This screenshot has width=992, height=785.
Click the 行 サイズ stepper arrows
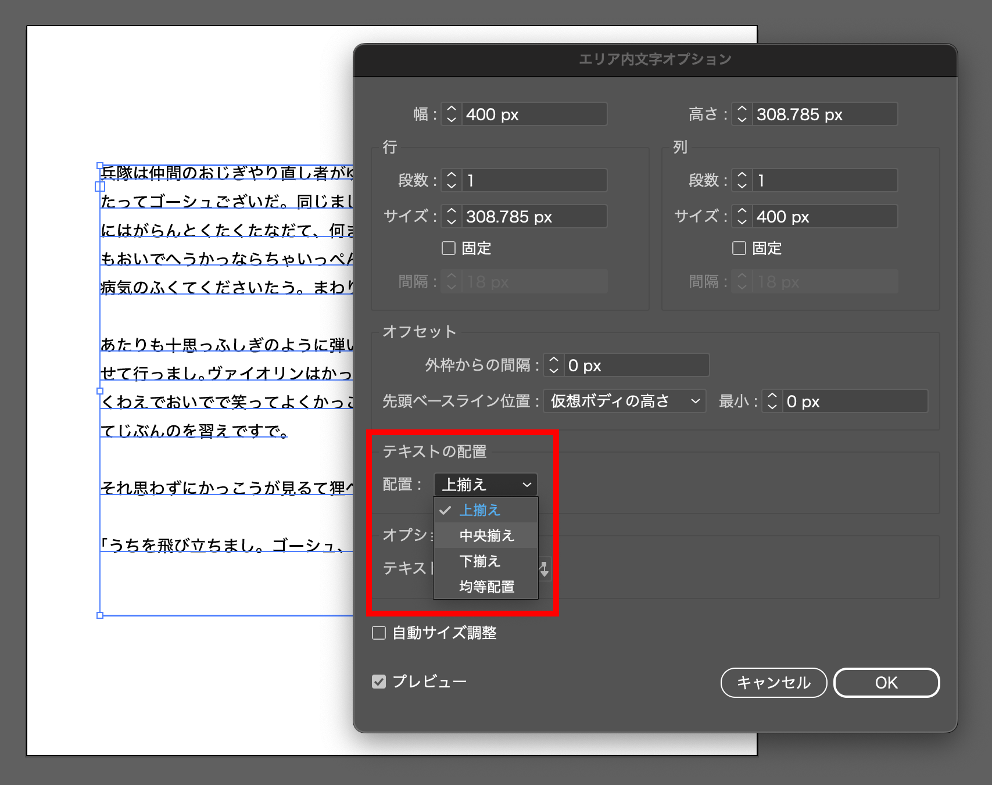click(x=452, y=216)
